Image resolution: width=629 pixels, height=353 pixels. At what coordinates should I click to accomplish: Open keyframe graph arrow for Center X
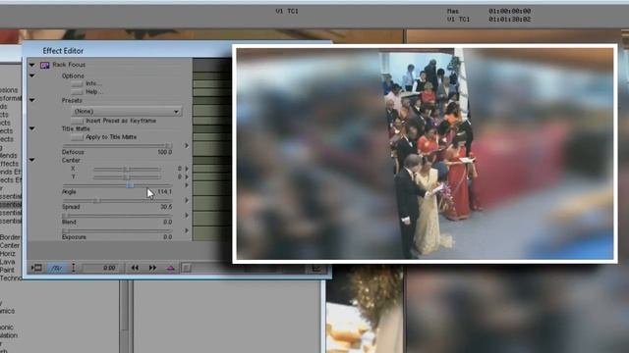click(187, 169)
